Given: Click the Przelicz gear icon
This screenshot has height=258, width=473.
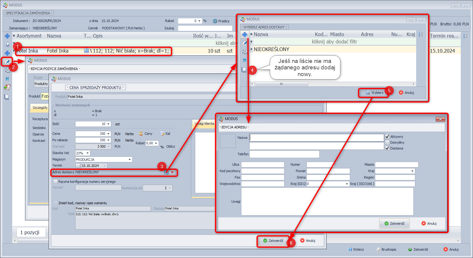Looking at the screenshot, I should click(x=215, y=21).
